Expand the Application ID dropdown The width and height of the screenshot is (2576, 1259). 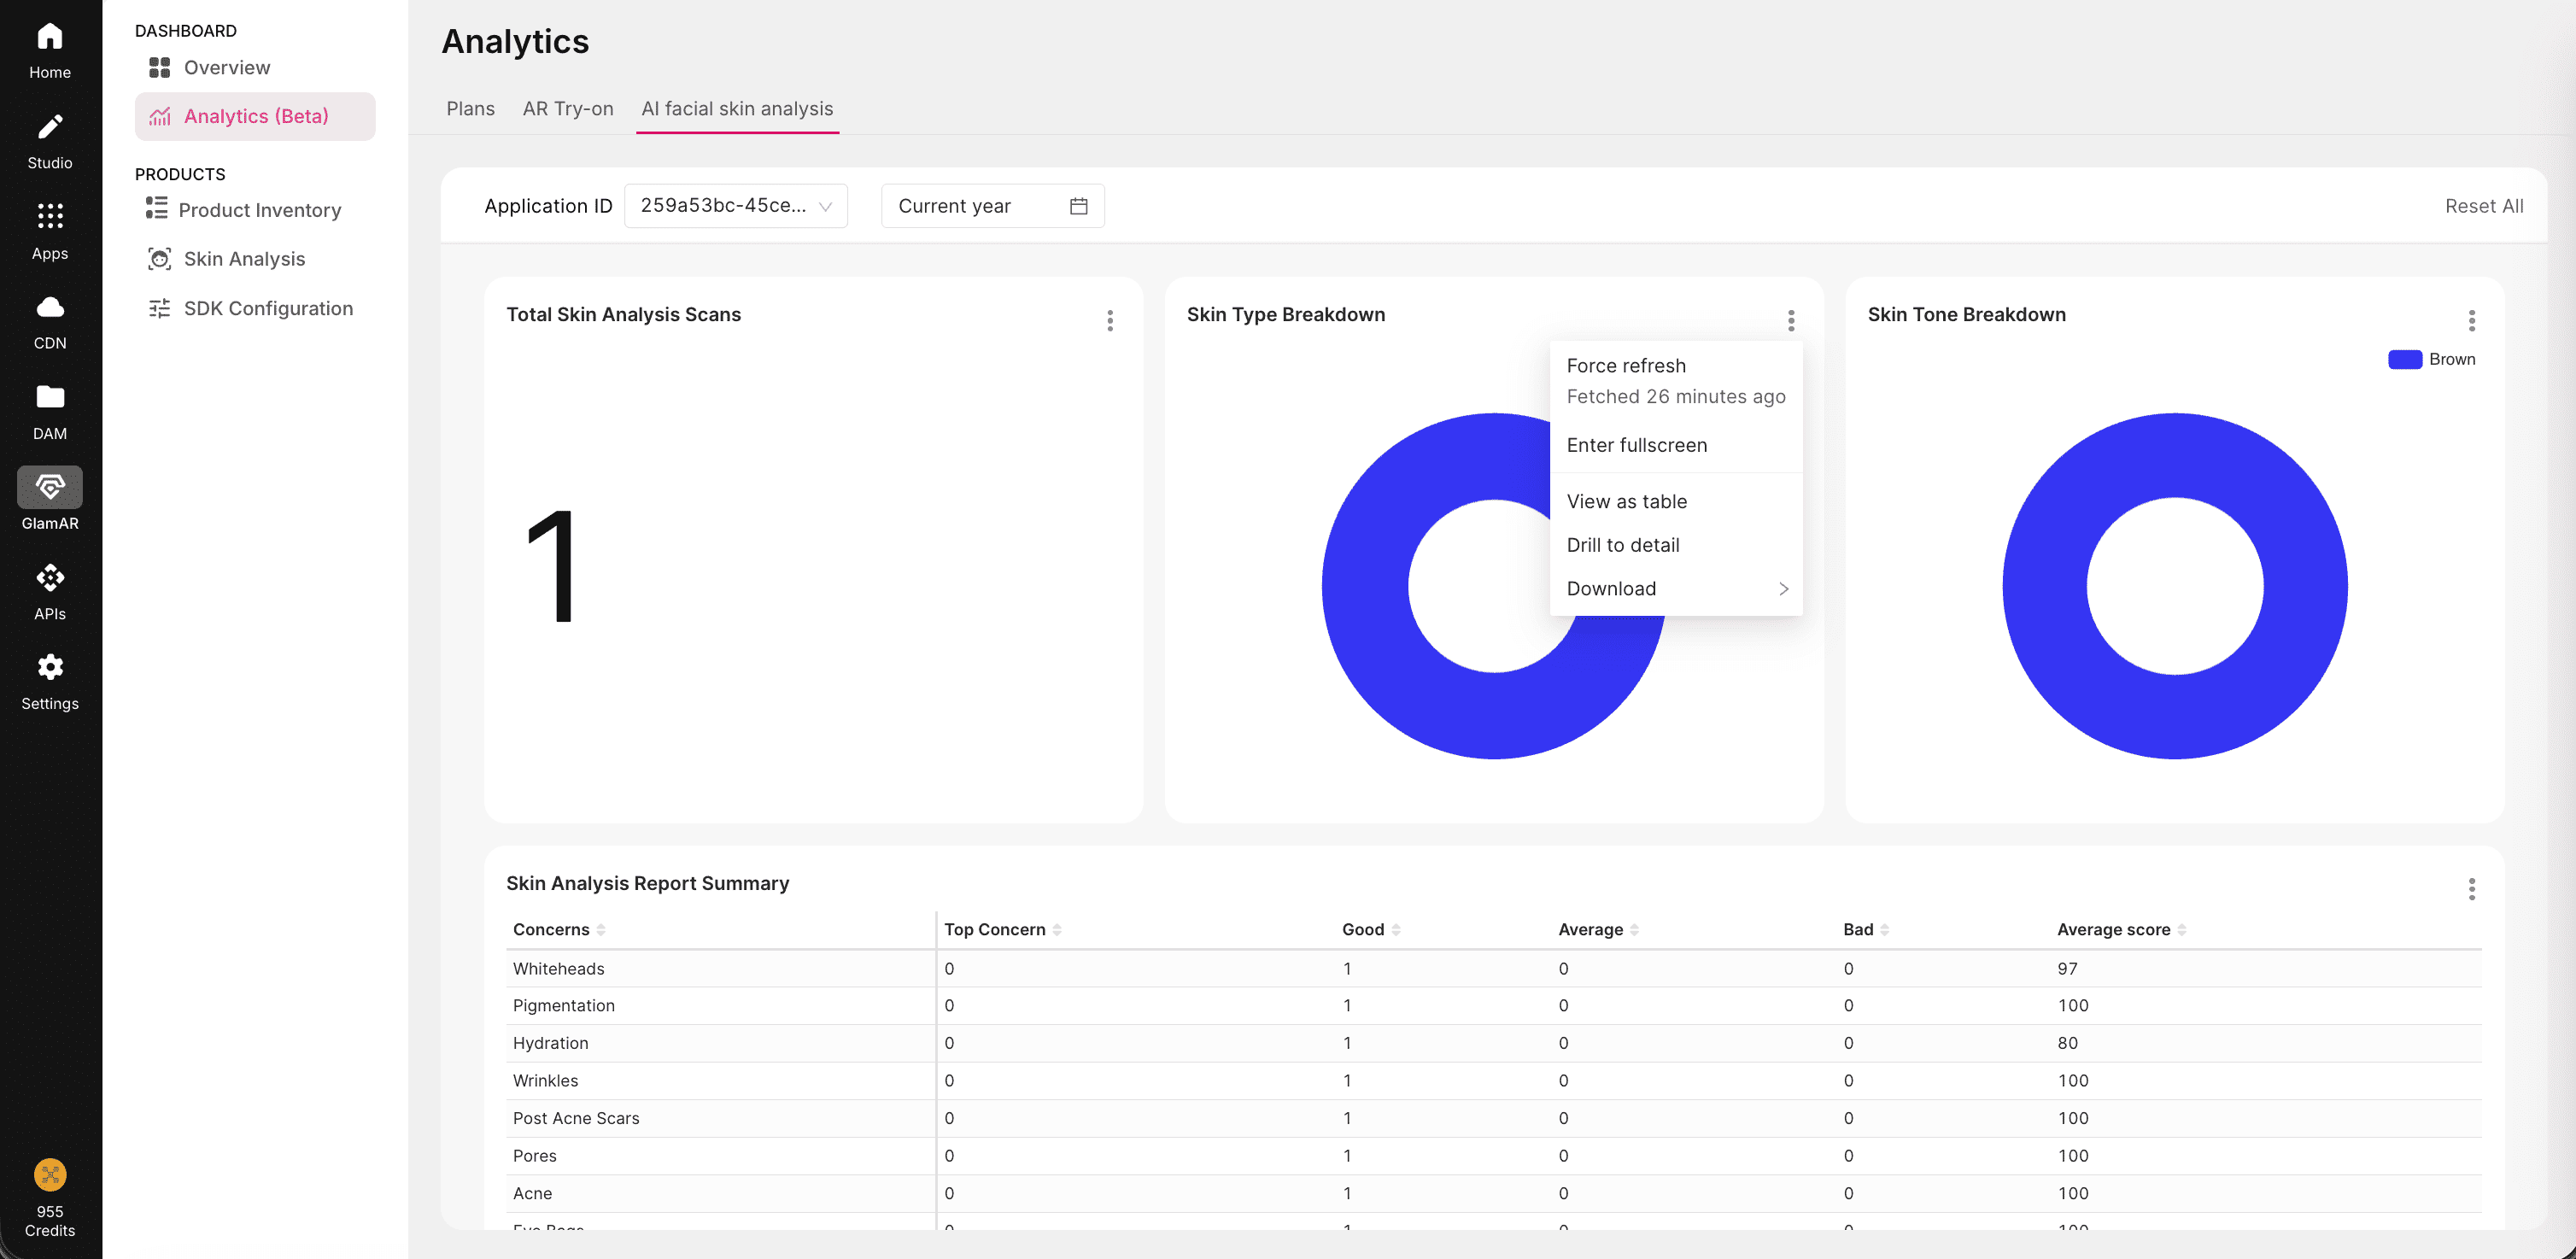tap(735, 206)
